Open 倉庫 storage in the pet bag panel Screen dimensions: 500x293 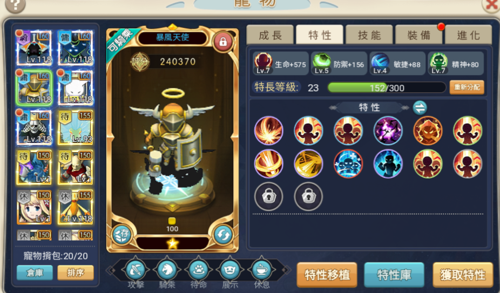pos(35,272)
